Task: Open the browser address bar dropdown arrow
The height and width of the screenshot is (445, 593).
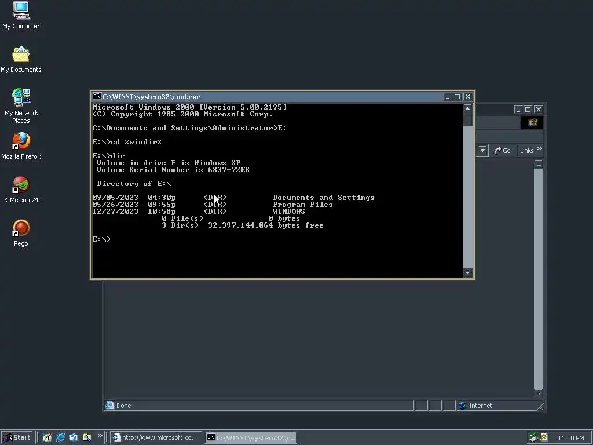Action: (482, 151)
